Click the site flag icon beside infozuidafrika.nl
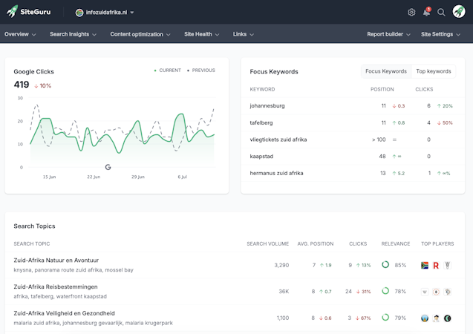 point(79,13)
